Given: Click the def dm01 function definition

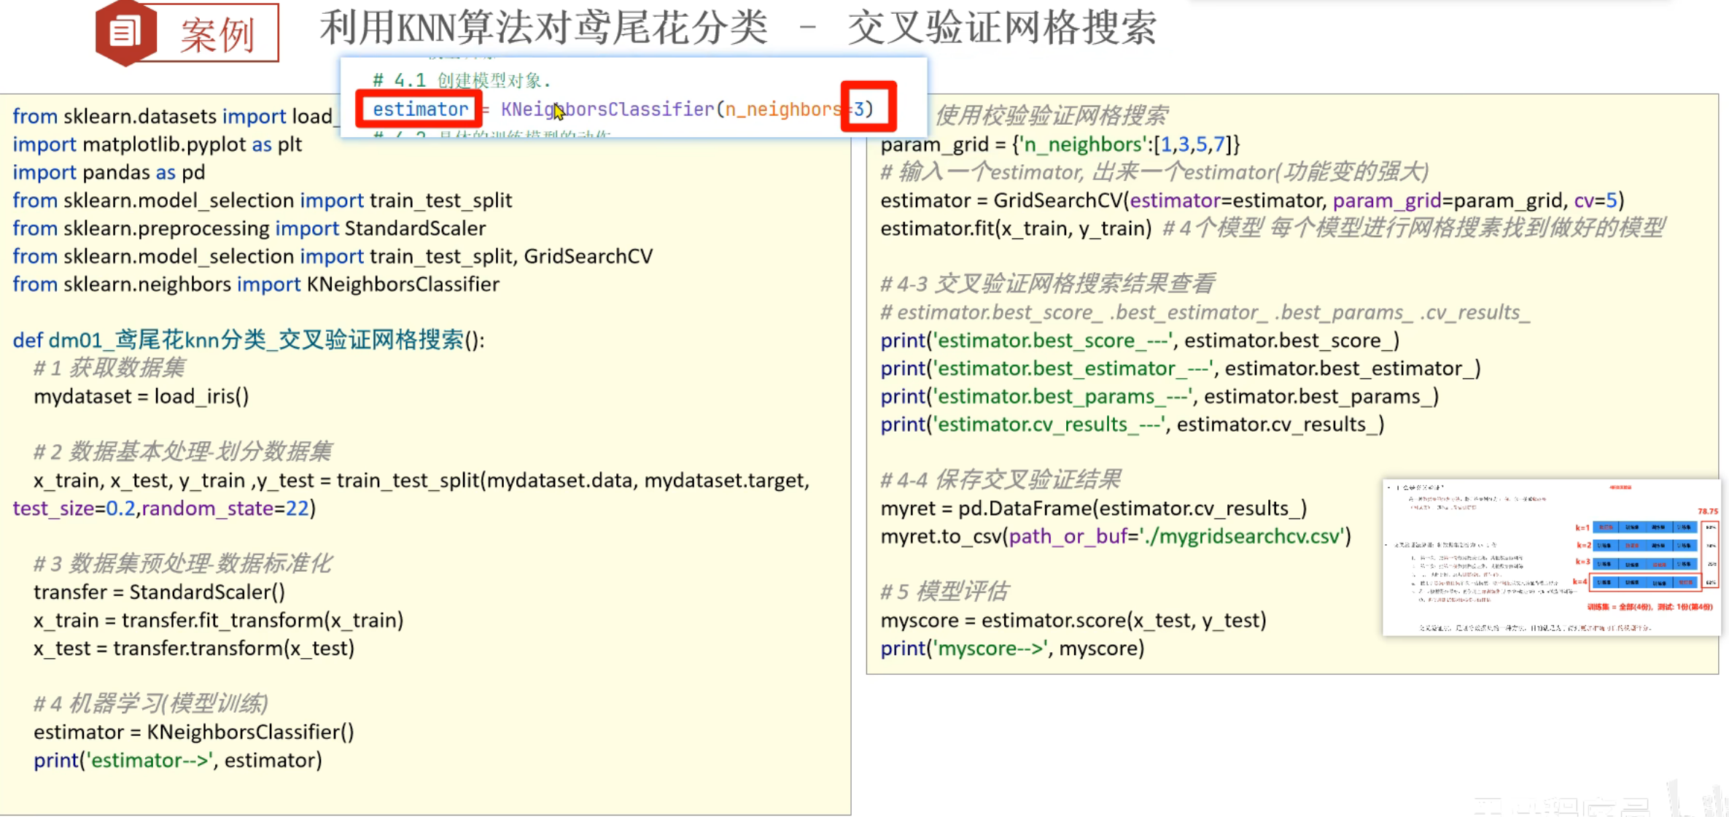Looking at the screenshot, I should (248, 340).
